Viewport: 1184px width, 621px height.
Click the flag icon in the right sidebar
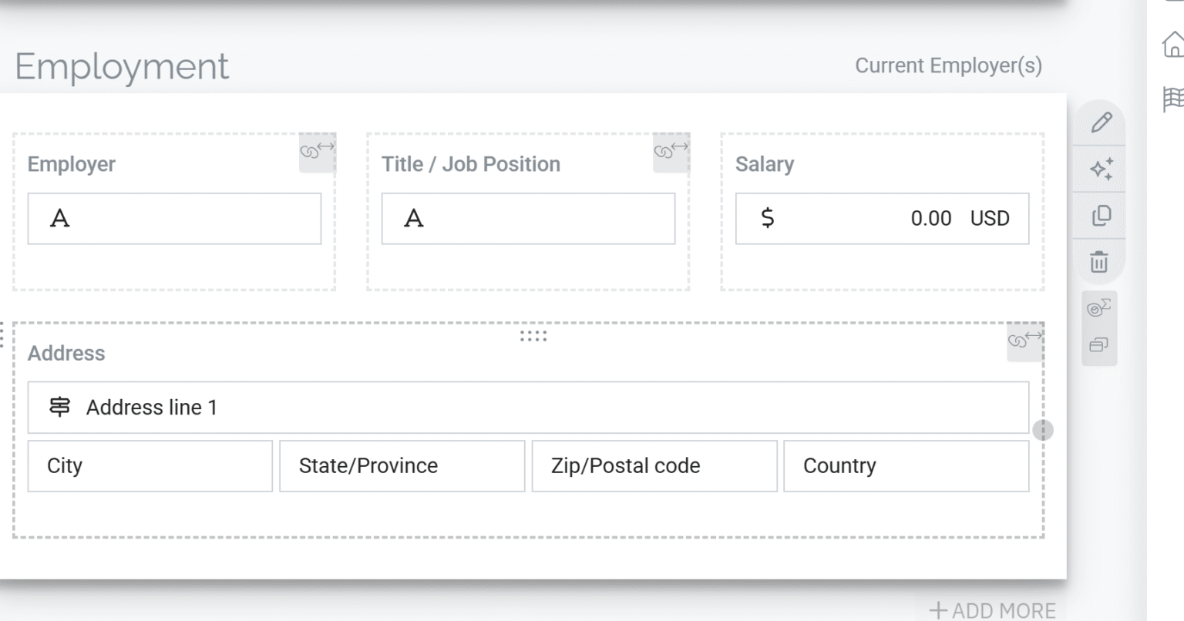[x=1172, y=99]
